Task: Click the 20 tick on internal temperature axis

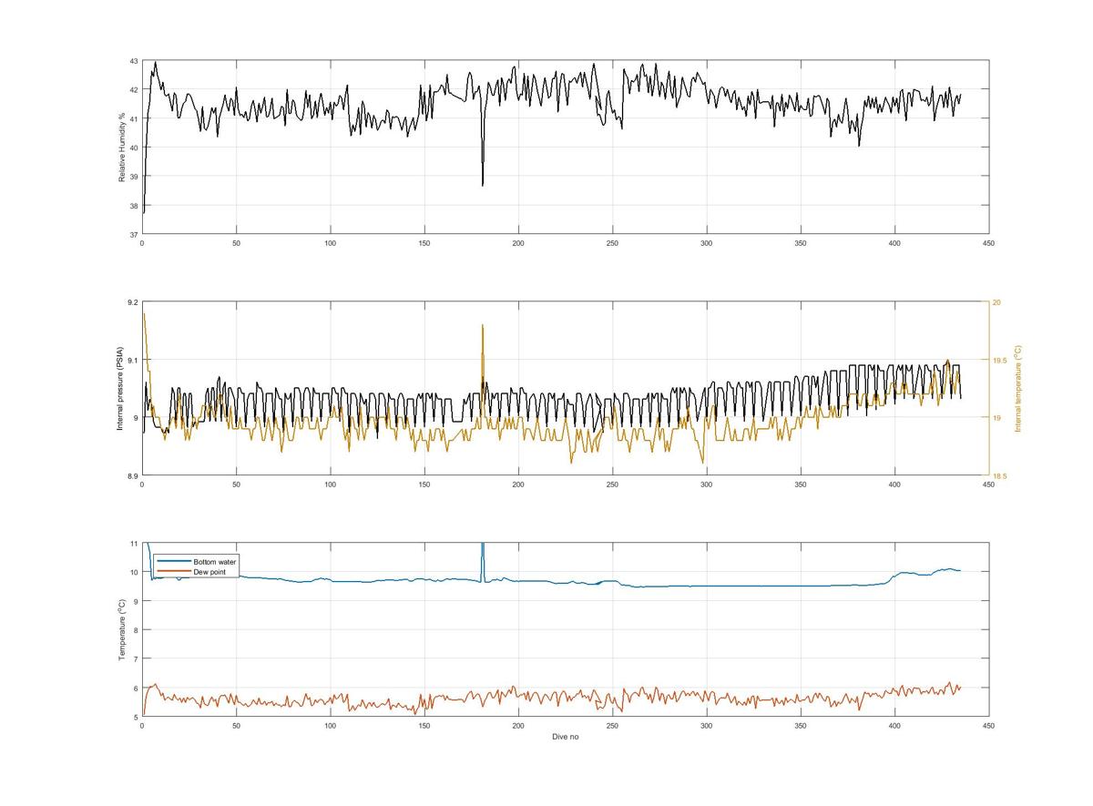Action: point(996,302)
